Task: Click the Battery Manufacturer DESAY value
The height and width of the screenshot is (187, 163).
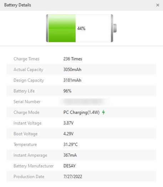Action: click(x=70, y=166)
